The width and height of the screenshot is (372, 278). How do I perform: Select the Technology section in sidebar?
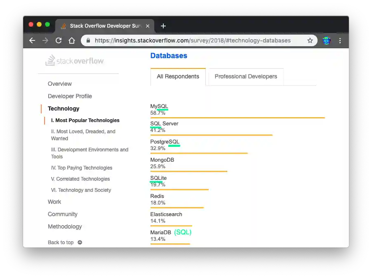coord(64,108)
